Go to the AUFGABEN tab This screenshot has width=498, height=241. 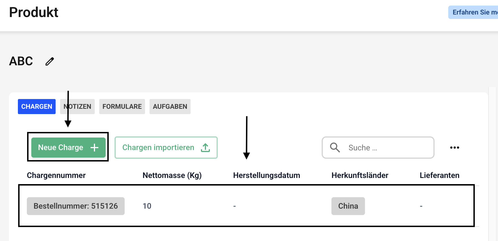170,107
